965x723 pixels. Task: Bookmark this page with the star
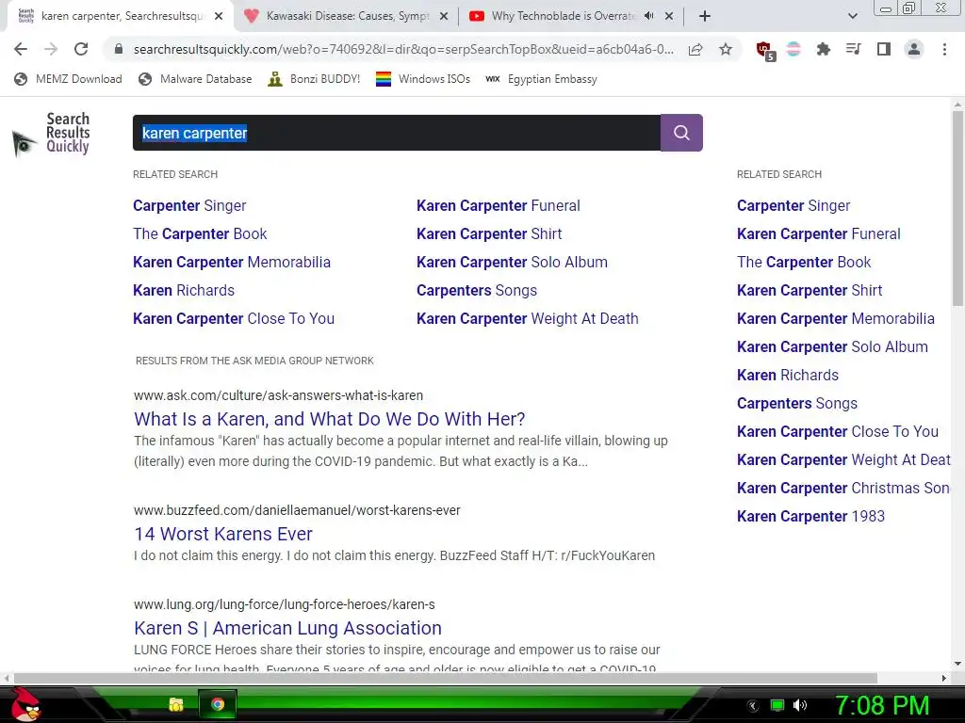pos(726,49)
